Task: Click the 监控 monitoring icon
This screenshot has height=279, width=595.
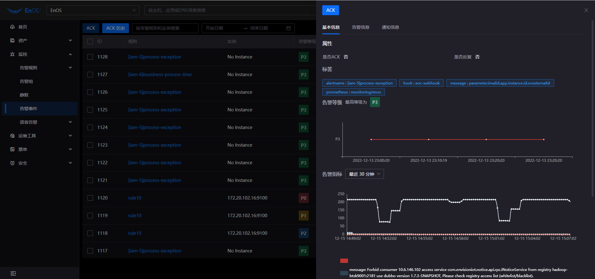Action: click(12, 54)
